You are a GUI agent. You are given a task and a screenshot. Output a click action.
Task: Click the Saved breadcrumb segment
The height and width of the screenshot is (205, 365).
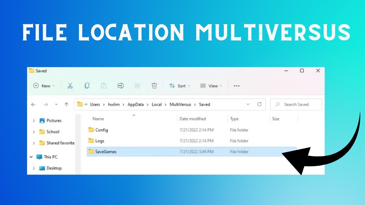click(x=204, y=104)
